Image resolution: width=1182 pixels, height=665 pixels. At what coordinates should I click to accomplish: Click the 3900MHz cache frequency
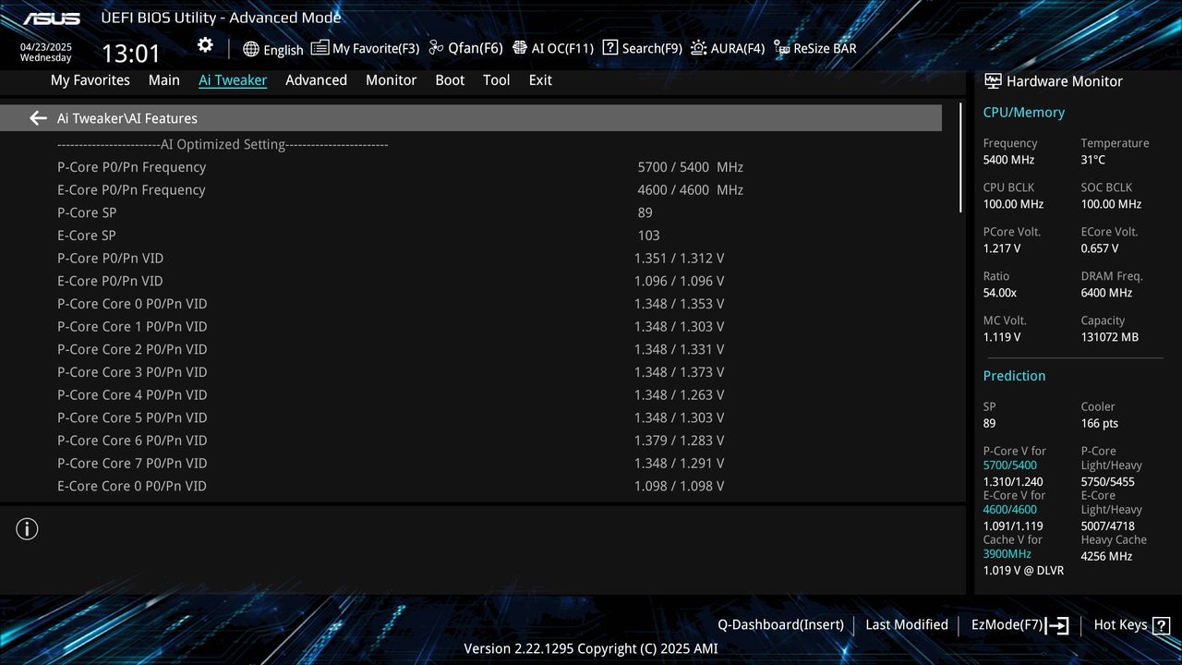point(1007,554)
